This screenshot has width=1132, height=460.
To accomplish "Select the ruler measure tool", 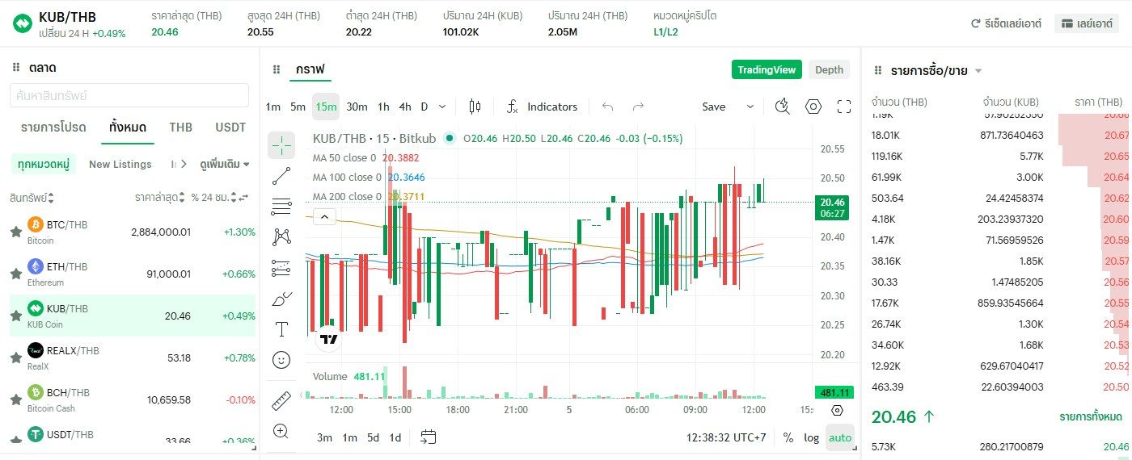I will [281, 400].
